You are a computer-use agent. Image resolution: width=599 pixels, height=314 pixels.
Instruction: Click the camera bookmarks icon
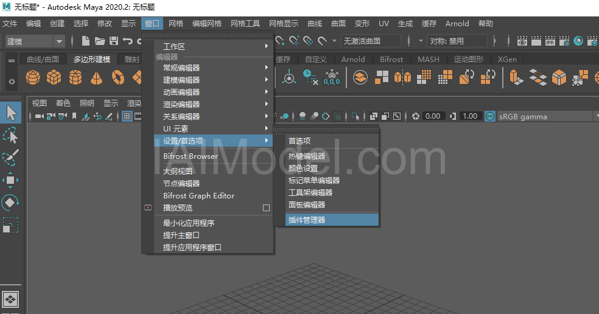point(74,116)
